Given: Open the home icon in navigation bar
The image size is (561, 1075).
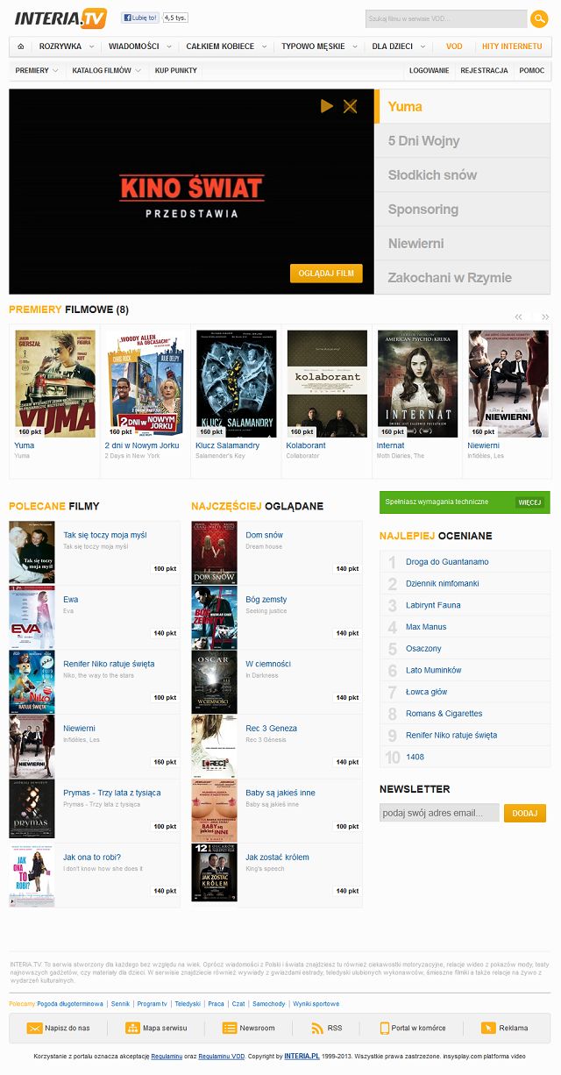Looking at the screenshot, I should point(20,46).
